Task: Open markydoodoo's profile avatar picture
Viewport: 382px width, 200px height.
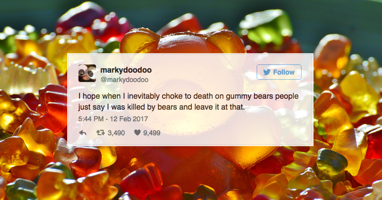Action: [x=87, y=73]
